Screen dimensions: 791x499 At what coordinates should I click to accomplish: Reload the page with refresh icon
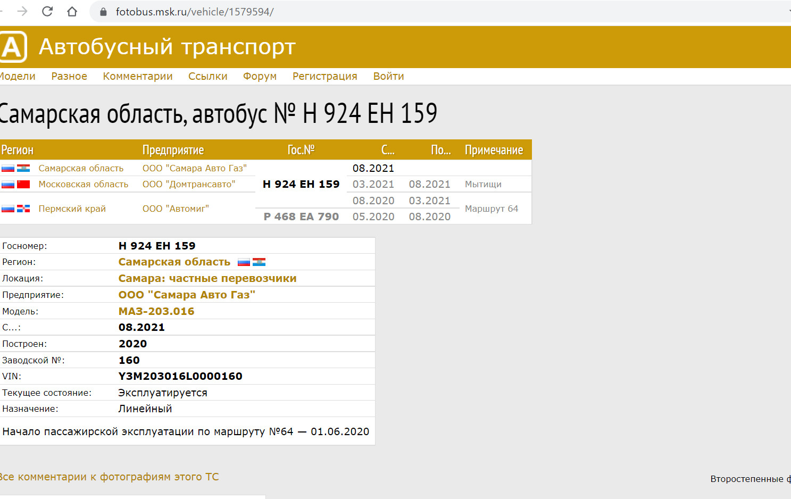point(47,11)
